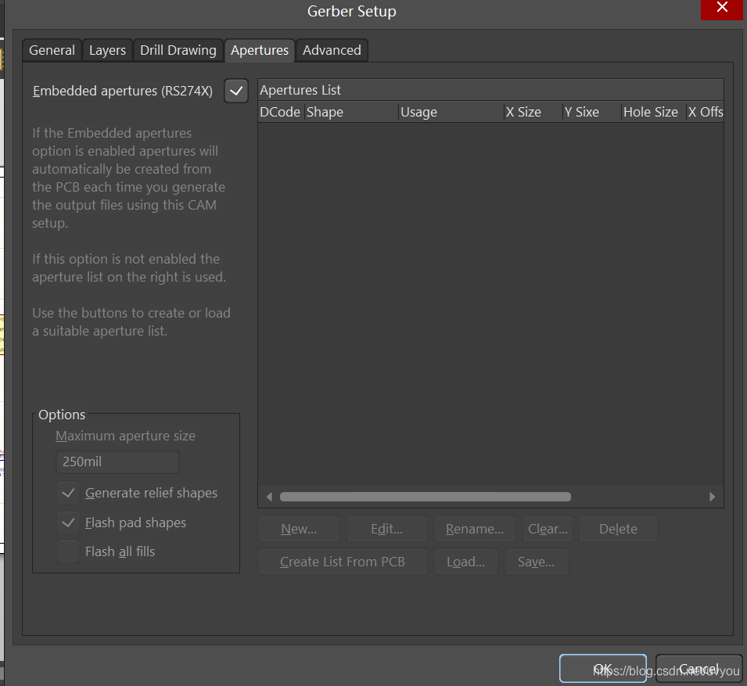
Task: Sort by the Shape column header
Action: [x=350, y=112]
